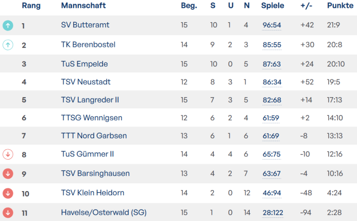Image resolution: width=357 pixels, height=221 pixels.
Task: Click the red down arrow for TSV Klein Heidorn
Action: pos(8,193)
